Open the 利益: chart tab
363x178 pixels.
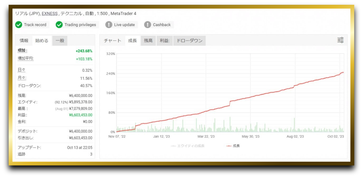165,41
